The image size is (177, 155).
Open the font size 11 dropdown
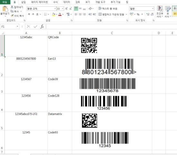coord(62,9)
